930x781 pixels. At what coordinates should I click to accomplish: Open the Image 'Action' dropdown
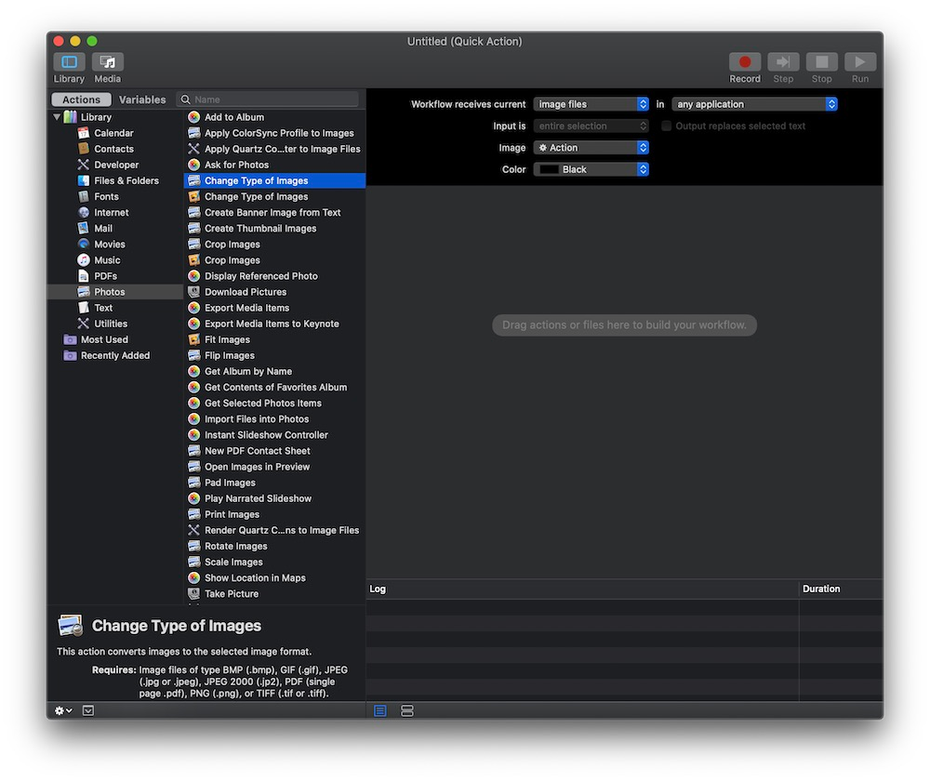591,148
